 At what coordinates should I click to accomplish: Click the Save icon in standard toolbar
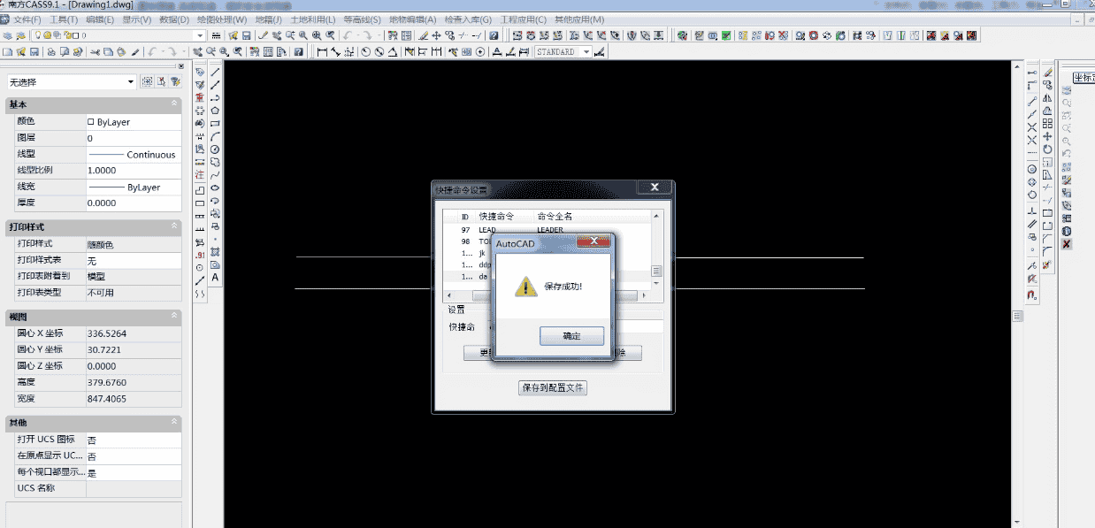[34, 52]
